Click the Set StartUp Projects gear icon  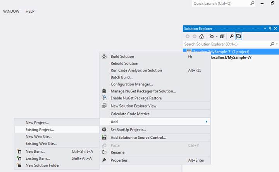(104, 129)
